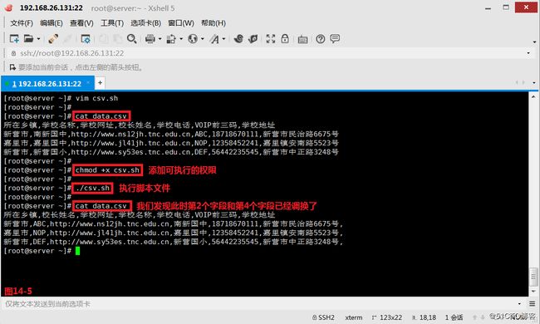Screen dimensions: 540x324
Task: Open Help question mark icon
Action: point(321,39)
